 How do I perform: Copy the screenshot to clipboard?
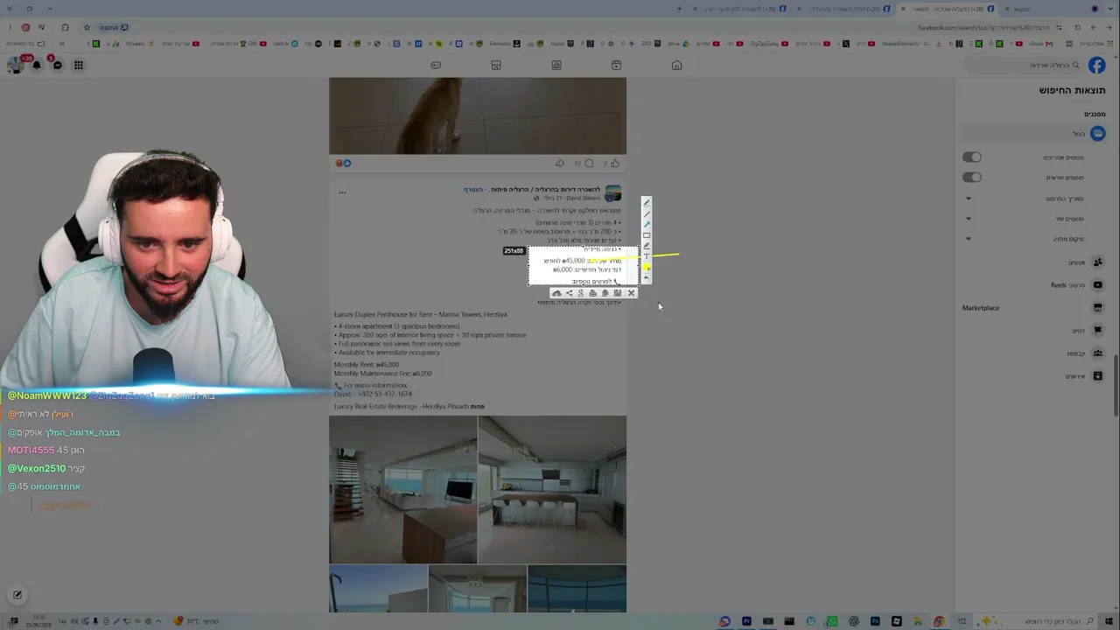point(605,293)
